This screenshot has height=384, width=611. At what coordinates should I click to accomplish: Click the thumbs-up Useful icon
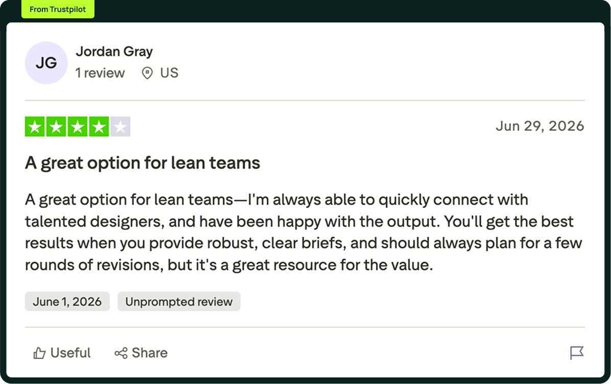click(39, 353)
